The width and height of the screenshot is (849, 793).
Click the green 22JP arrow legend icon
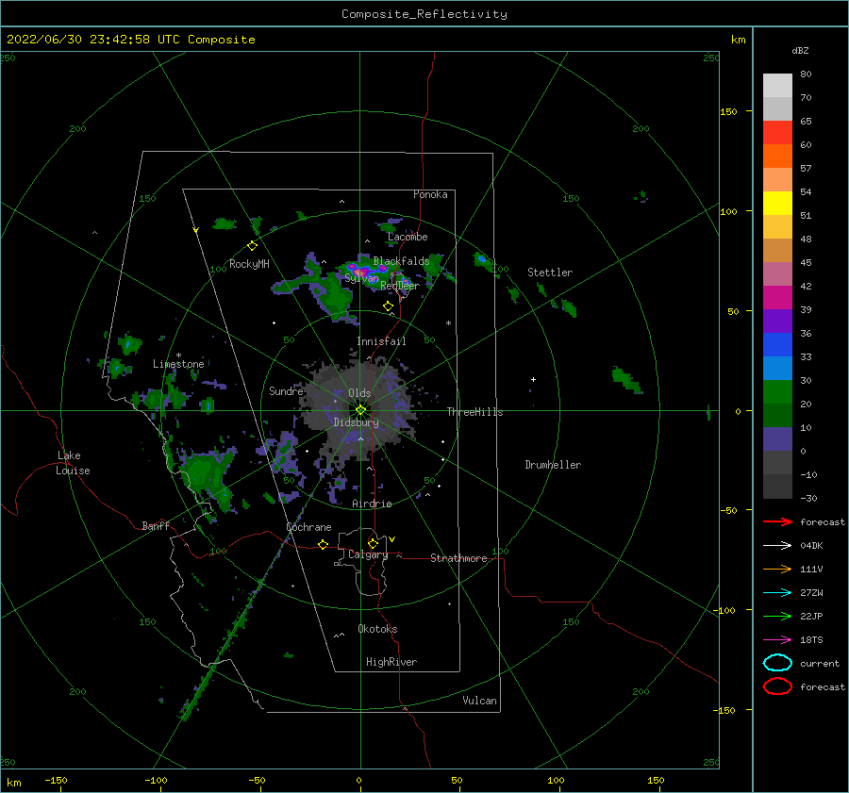[777, 616]
